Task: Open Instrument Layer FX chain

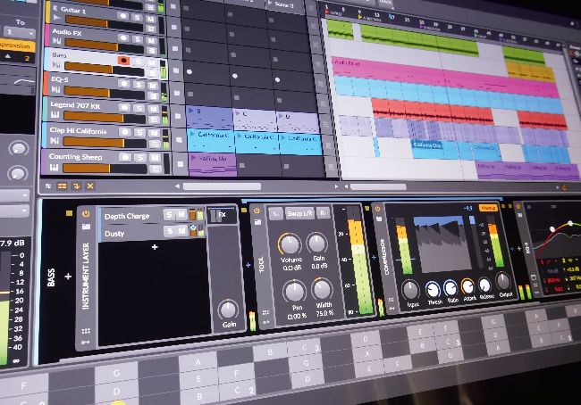Action: point(222,216)
